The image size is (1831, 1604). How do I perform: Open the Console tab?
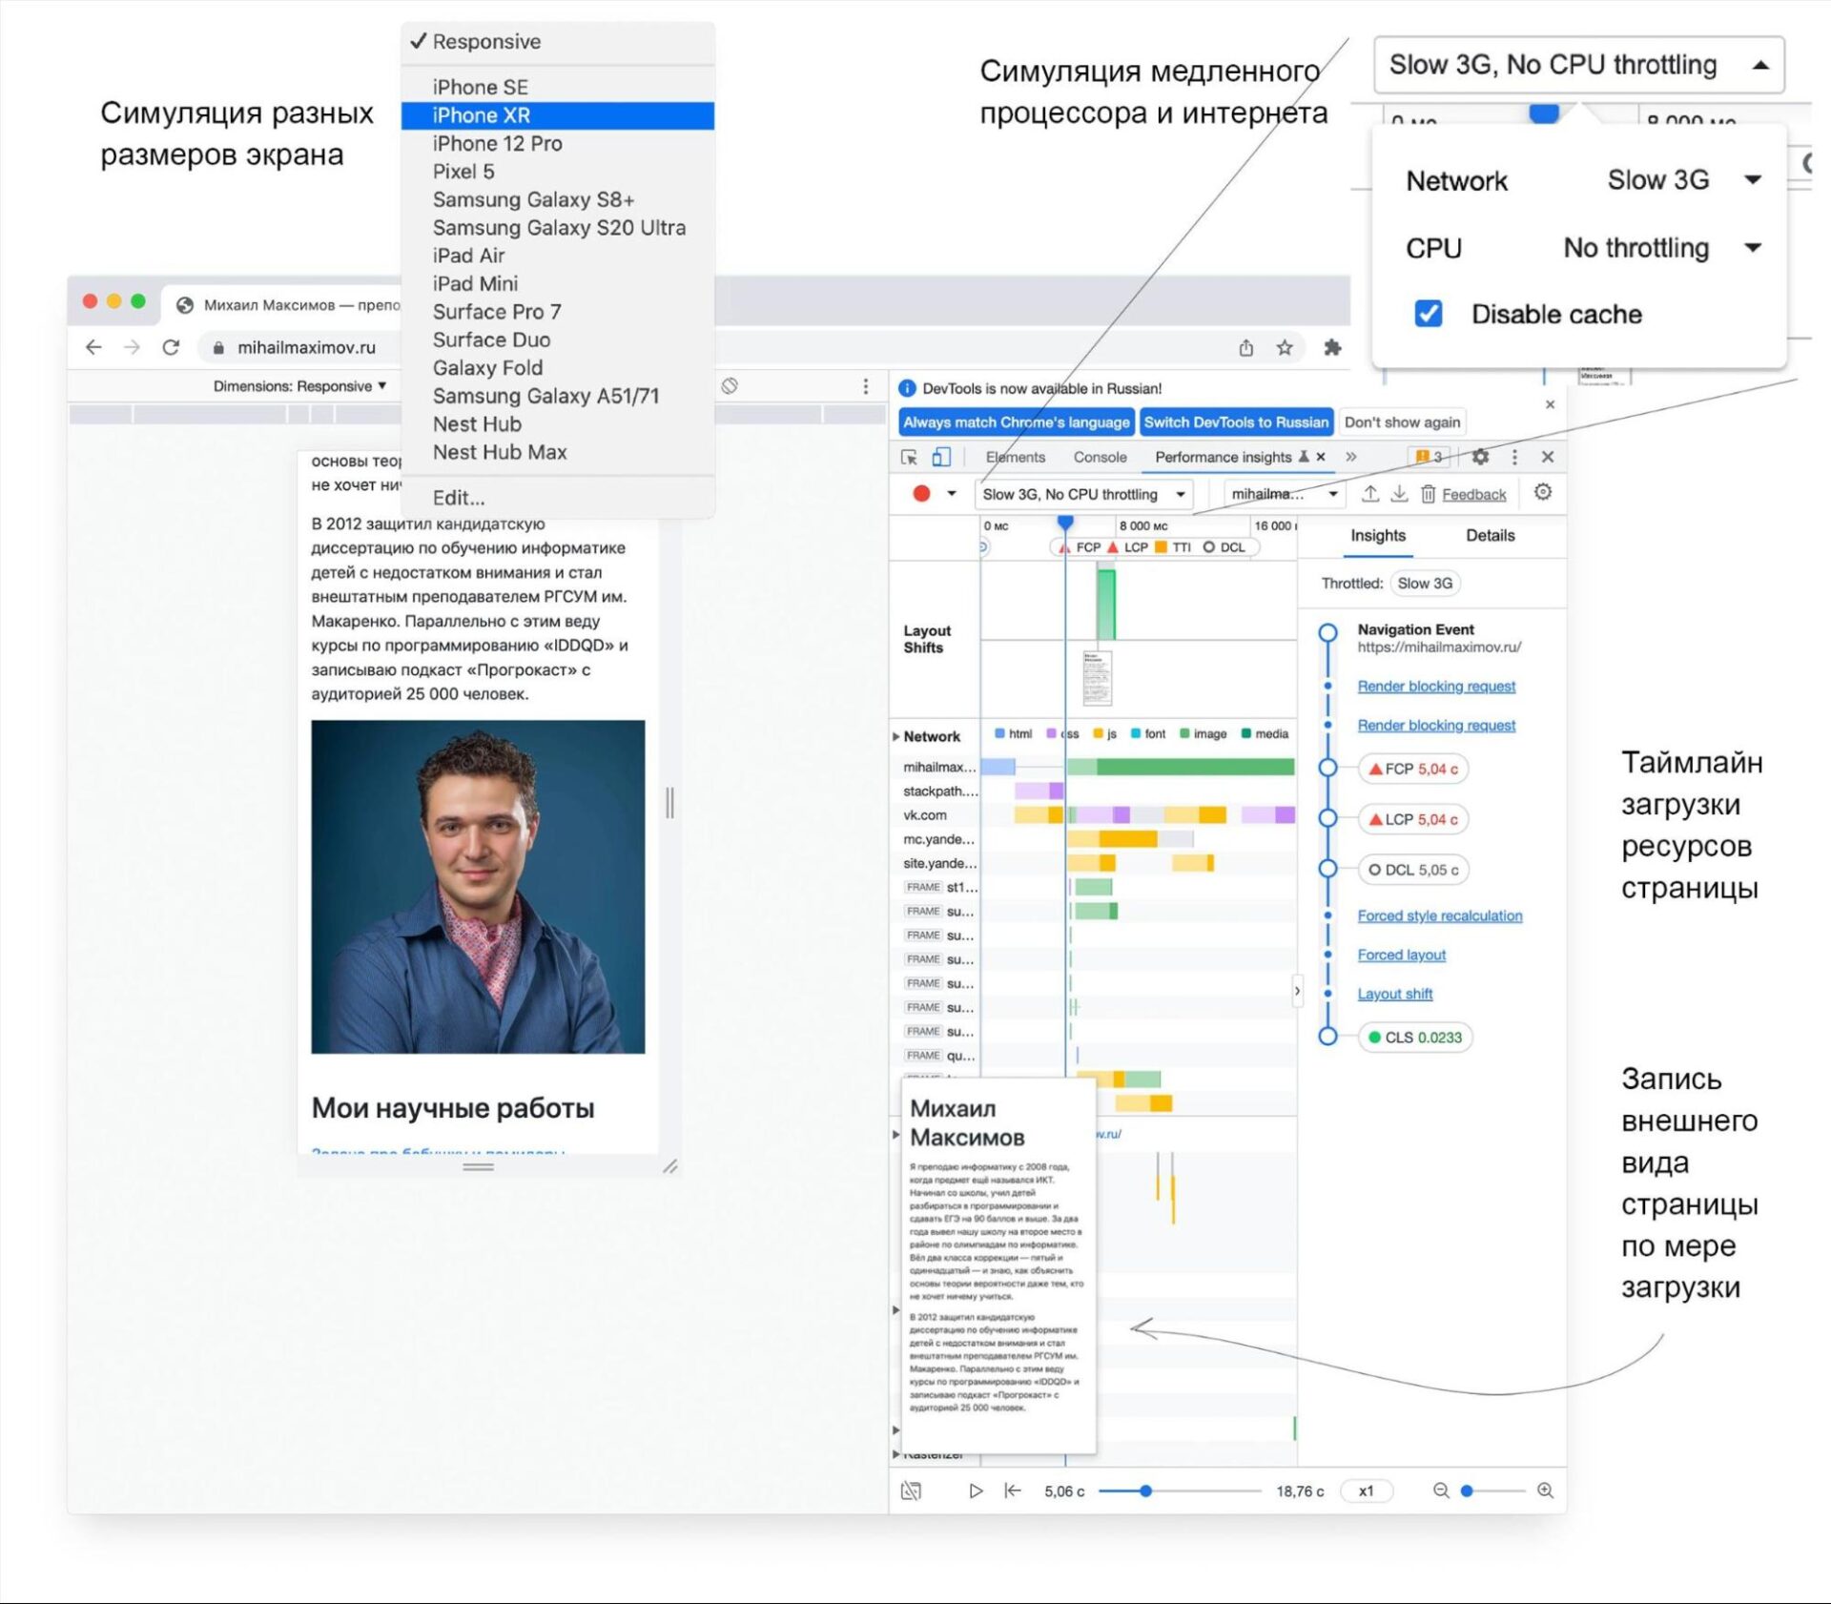pos(1100,458)
